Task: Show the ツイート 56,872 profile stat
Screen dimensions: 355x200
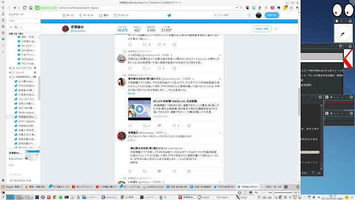Action: (x=123, y=29)
